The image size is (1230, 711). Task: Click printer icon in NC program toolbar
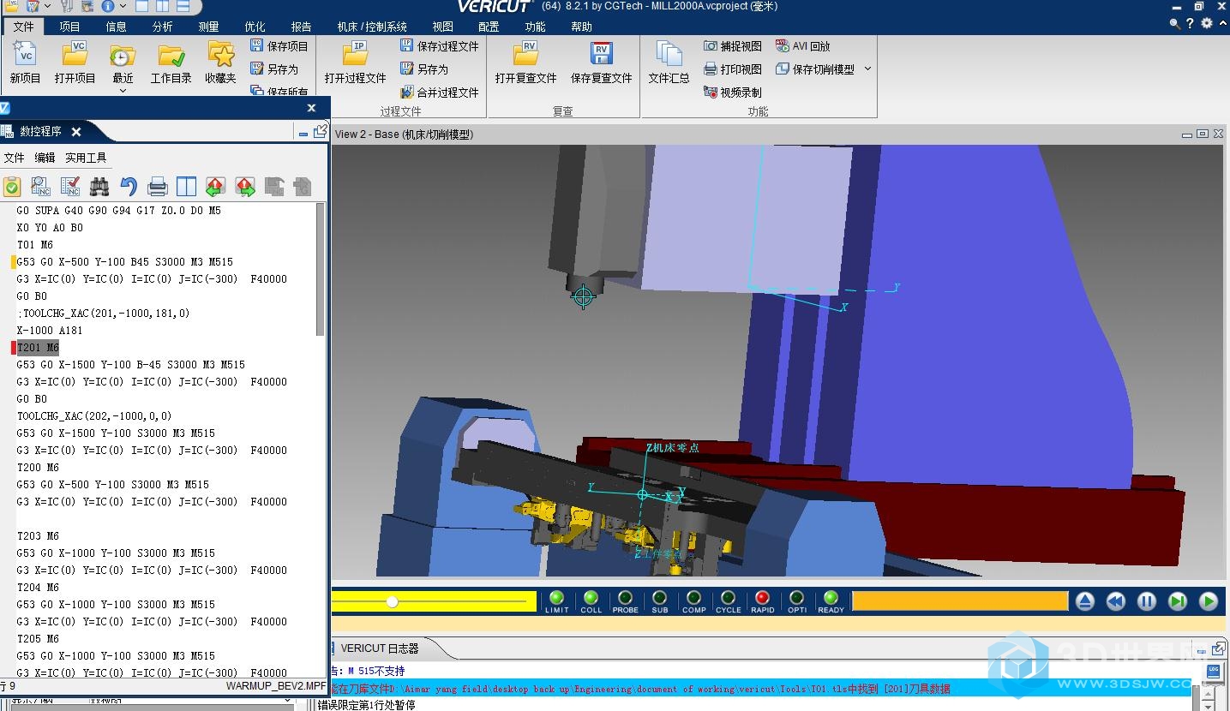click(158, 187)
